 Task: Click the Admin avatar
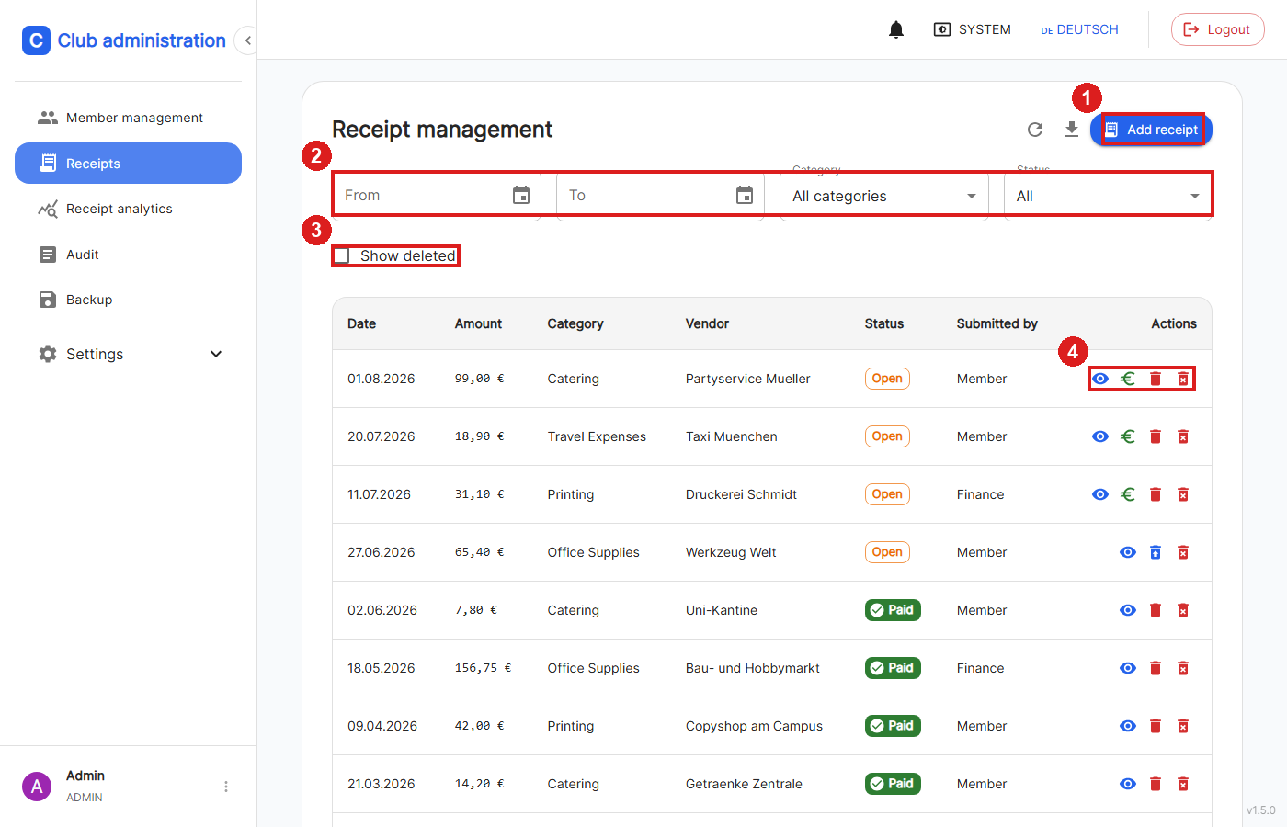click(37, 787)
